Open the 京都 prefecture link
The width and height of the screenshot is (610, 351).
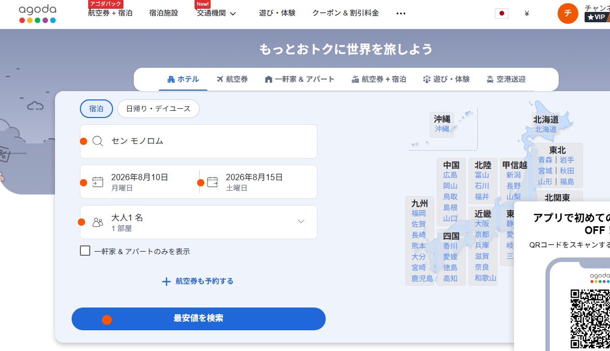tap(481, 235)
